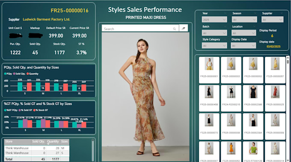The image size is (291, 162).
Task: Click teal PQty bar for size XL
Action: click(74, 88)
